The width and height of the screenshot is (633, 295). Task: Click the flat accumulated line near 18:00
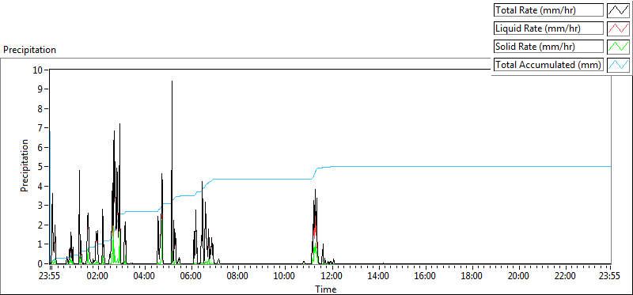pyautogui.click(x=472, y=166)
